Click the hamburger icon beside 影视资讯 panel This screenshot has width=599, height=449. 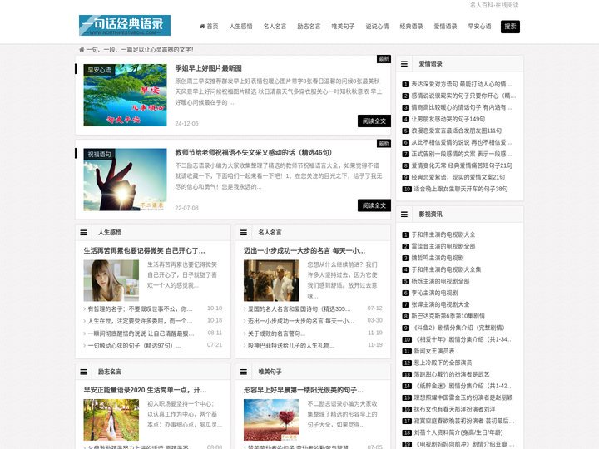click(x=404, y=215)
